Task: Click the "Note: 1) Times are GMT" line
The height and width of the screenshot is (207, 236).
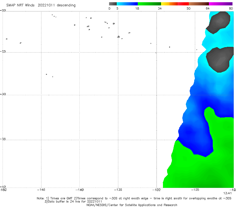Action: (134, 198)
